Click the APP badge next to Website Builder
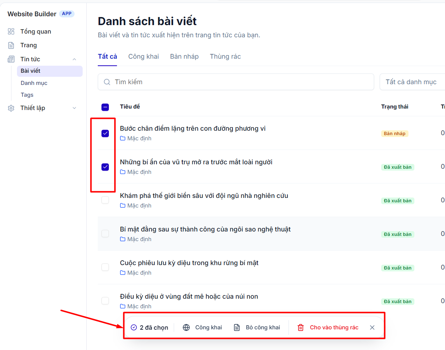 (x=67, y=14)
